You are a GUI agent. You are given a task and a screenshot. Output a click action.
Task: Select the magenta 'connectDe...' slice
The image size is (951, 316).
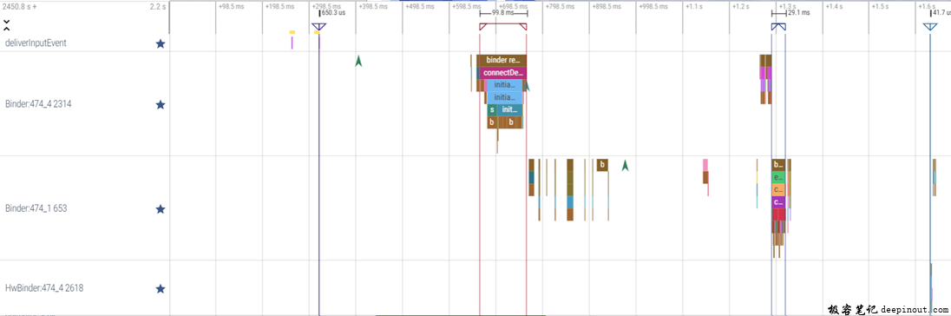tap(502, 73)
